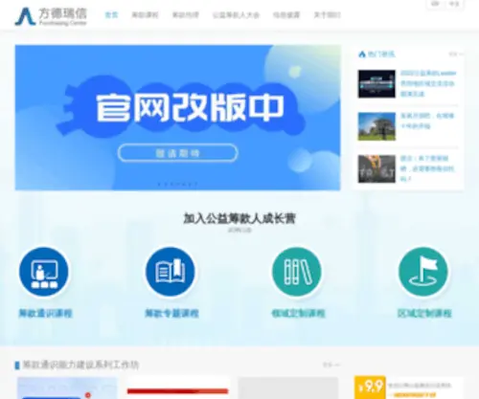The image size is (479, 399).
Task: Select the first carousel dot on banner
Action: point(159,184)
